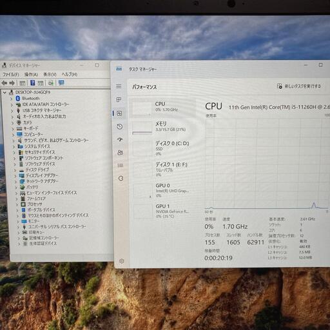Expand ネットワーク アダプター category

(x=15, y=182)
